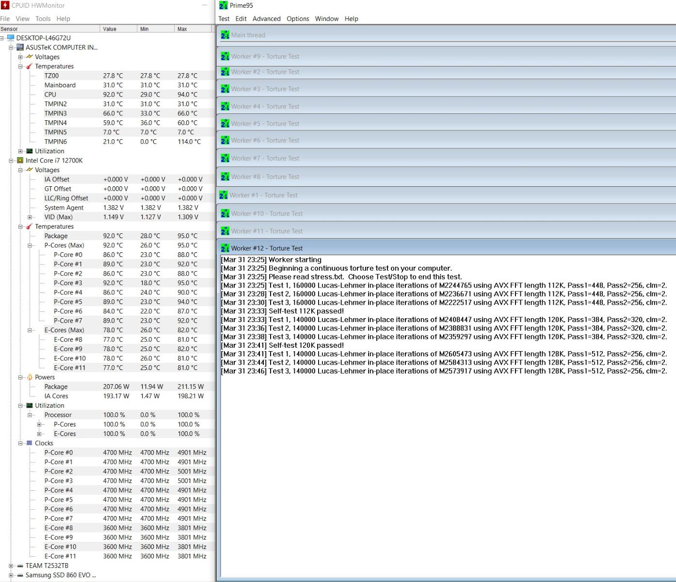676x582 pixels.
Task: Select the DESKTOP-L46G72U computer icon
Action: [x=11, y=38]
